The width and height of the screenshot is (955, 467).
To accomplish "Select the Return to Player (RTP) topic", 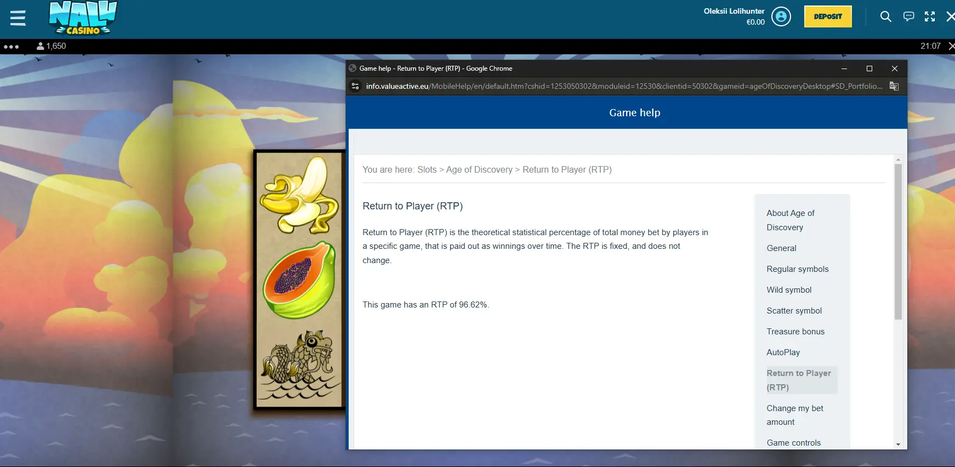I will 801,380.
